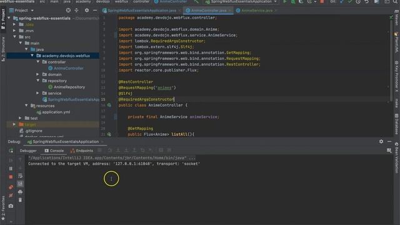Screen dimensions: 400x225
Task: Pause the running program in Debug panel
Action: 11,169
